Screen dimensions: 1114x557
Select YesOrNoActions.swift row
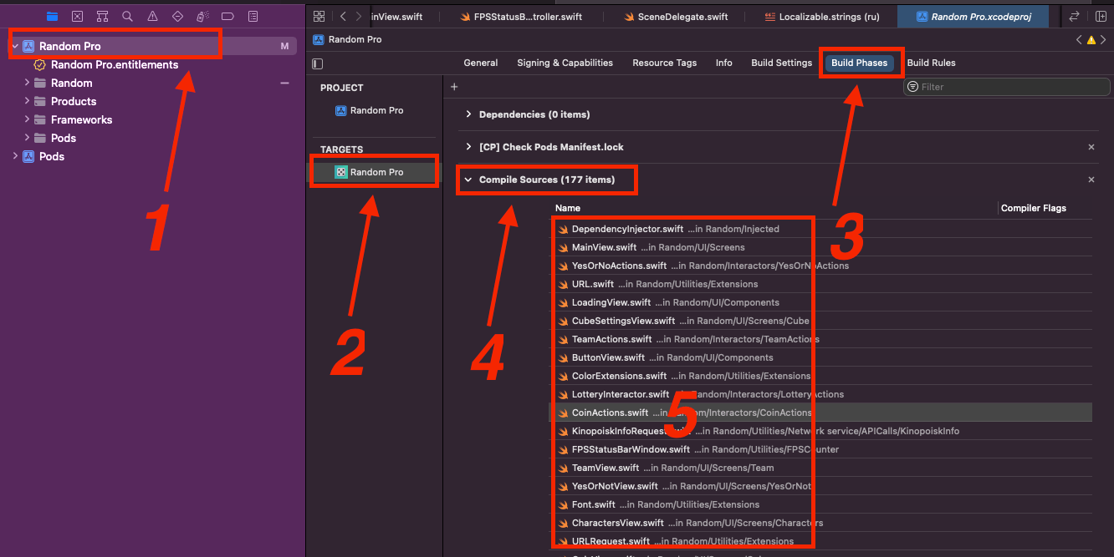point(820,266)
